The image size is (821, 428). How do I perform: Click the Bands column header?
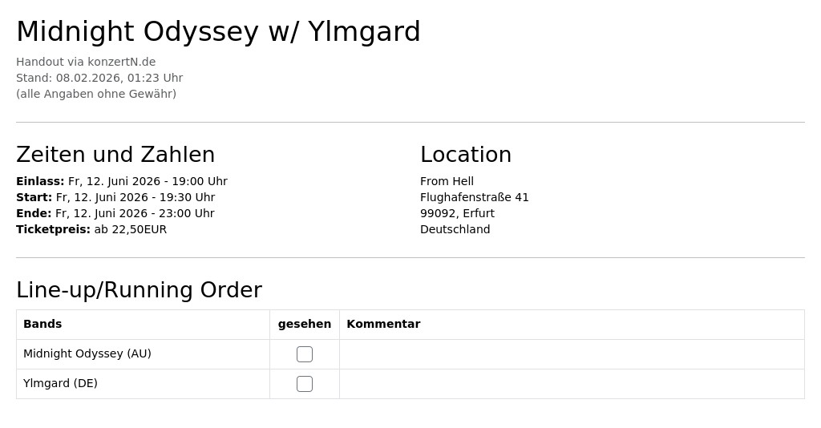pos(42,324)
